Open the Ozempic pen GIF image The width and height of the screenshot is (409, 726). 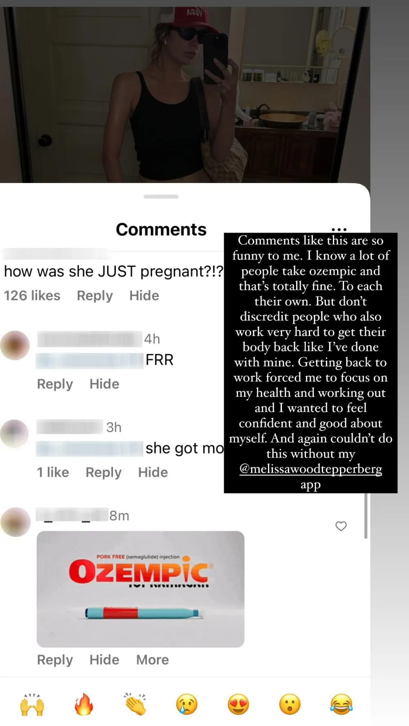141,589
